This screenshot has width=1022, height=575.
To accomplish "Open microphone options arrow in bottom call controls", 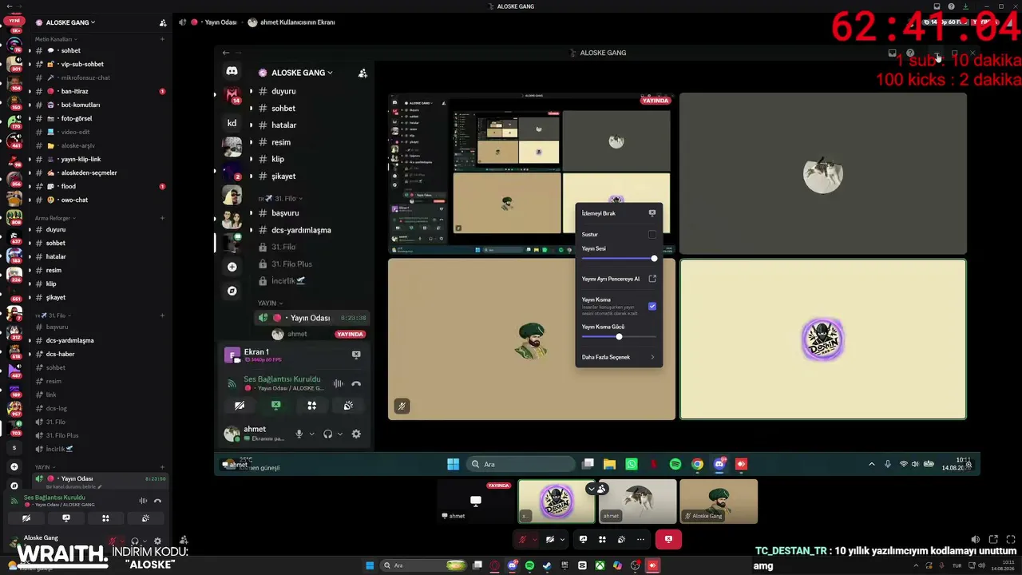I will click(535, 539).
